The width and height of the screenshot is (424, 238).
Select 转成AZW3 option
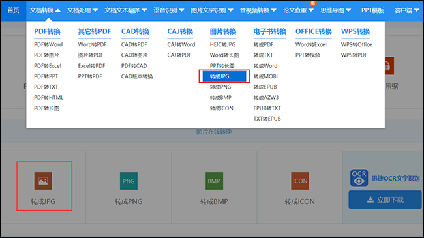[266, 97]
